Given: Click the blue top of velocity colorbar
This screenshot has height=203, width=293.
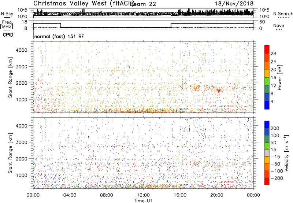Looking at the screenshot, I should point(267,125).
